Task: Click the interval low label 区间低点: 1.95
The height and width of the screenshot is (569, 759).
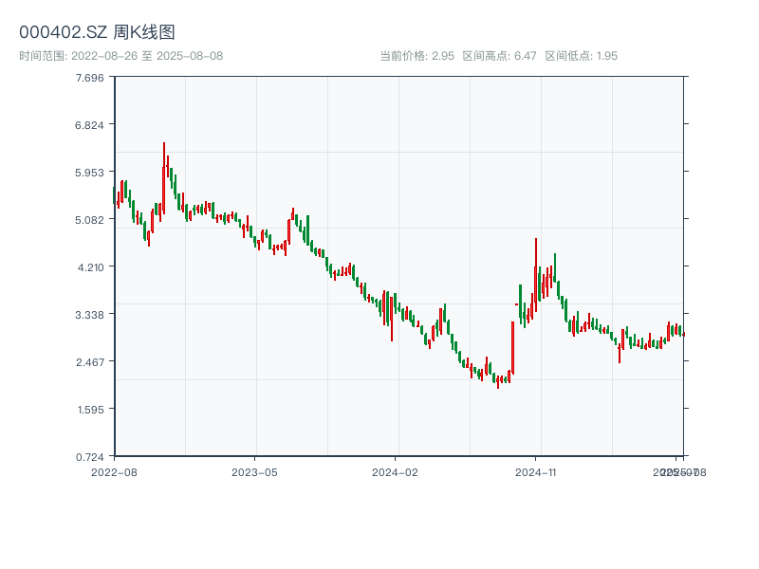Action: click(581, 56)
